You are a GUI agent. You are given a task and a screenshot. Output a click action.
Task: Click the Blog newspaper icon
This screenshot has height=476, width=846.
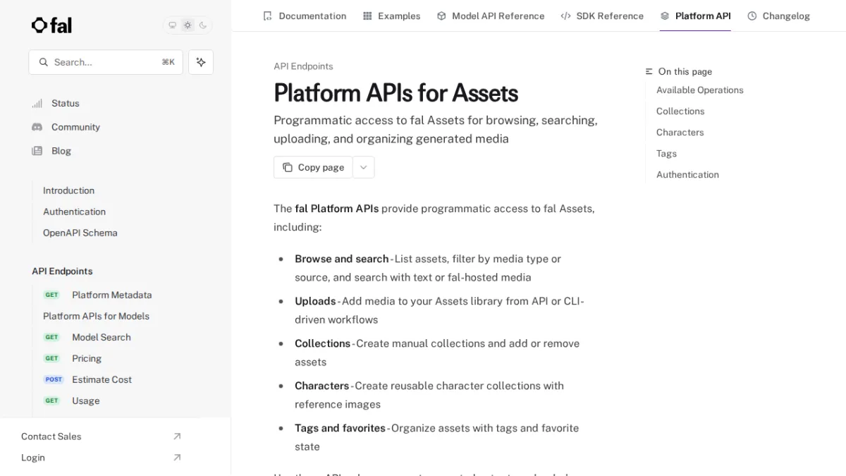pos(37,151)
